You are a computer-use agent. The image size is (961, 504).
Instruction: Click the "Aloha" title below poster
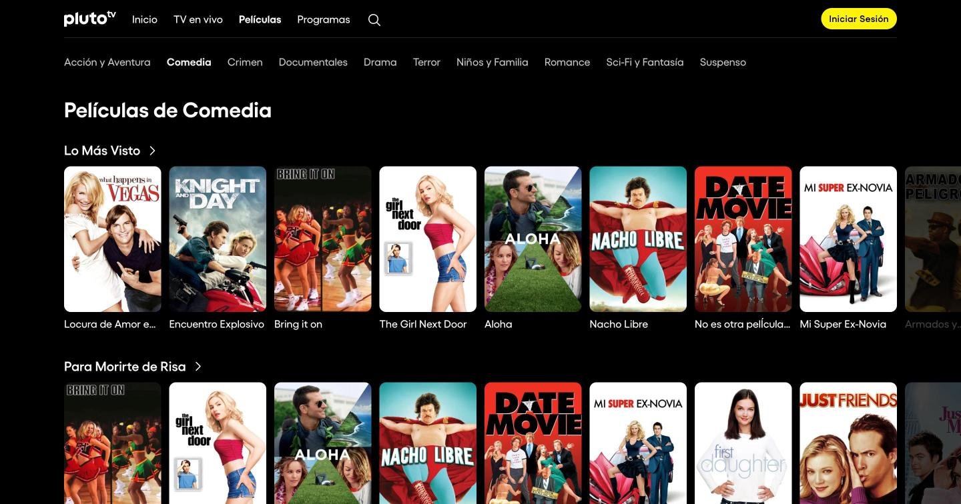click(x=499, y=324)
